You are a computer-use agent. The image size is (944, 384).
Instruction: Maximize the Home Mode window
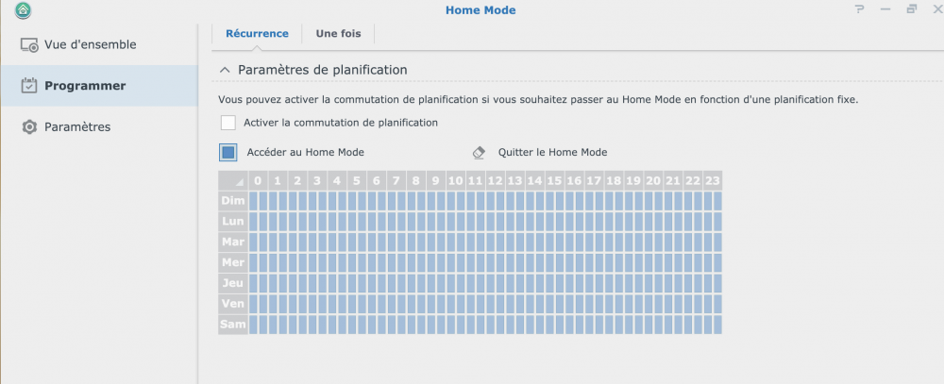[911, 10]
